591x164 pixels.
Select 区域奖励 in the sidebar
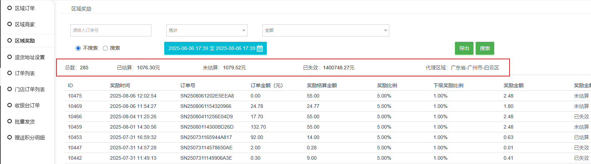[25, 41]
